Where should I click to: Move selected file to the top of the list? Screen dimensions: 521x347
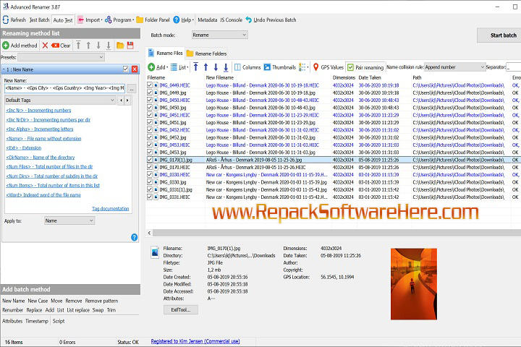195,67
